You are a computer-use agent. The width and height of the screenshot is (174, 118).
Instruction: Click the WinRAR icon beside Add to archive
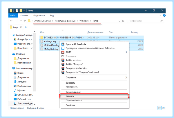[x=63, y=60]
